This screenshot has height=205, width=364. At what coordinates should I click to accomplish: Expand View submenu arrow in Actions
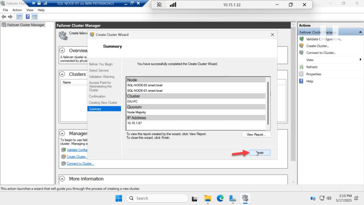[360, 60]
